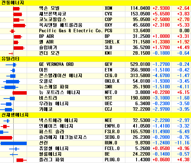This screenshot has width=191, height=163.
Task: Select the 옥시덴털 페트롤리움 row name
Action: point(61,25)
